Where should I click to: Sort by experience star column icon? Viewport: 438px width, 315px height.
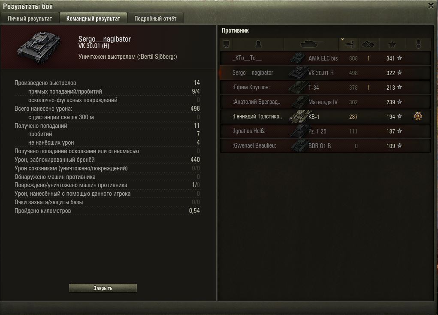click(392, 44)
